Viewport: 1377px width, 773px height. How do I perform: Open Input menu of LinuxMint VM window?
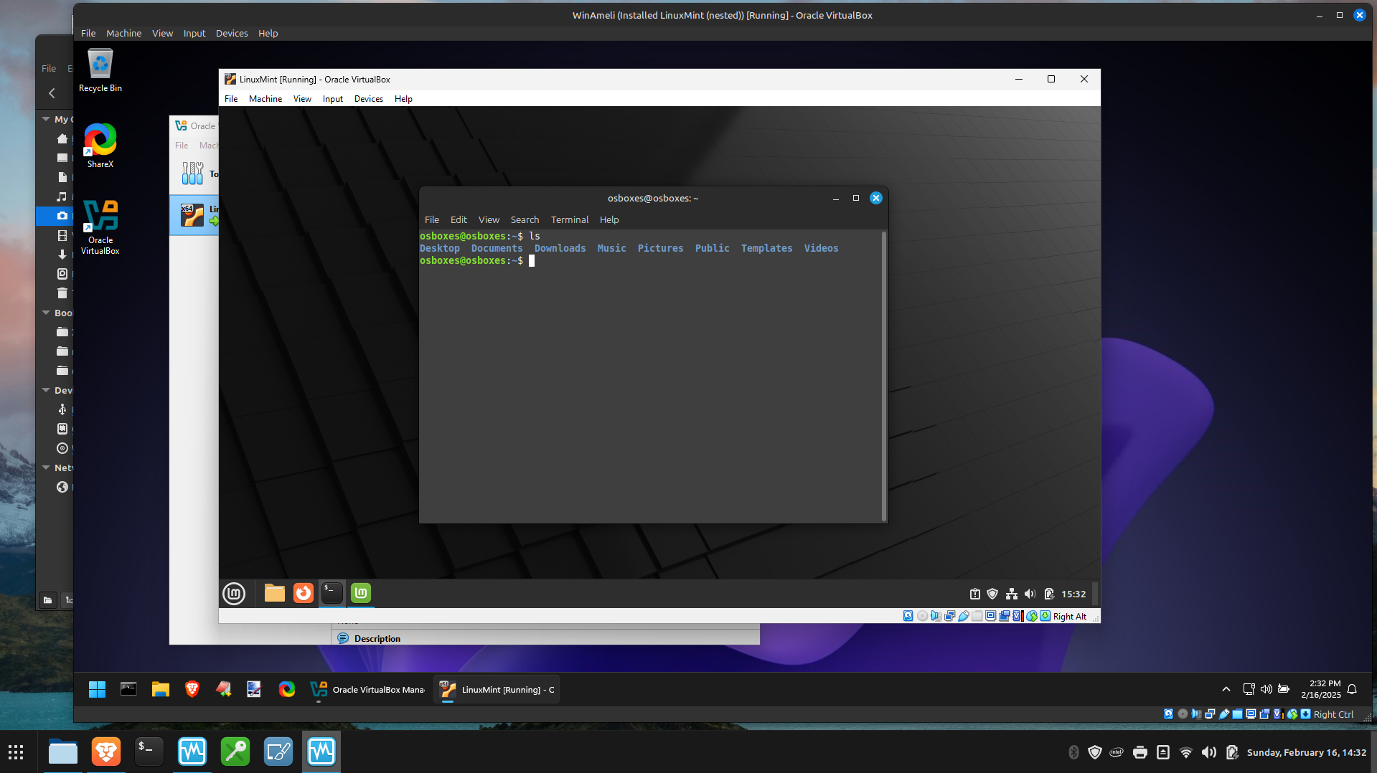pos(332,99)
